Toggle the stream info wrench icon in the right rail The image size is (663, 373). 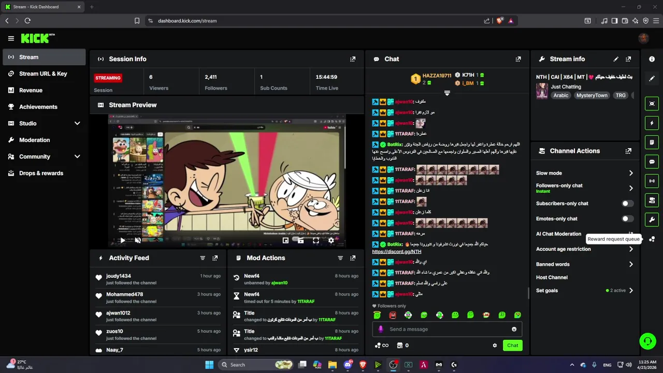click(x=652, y=219)
